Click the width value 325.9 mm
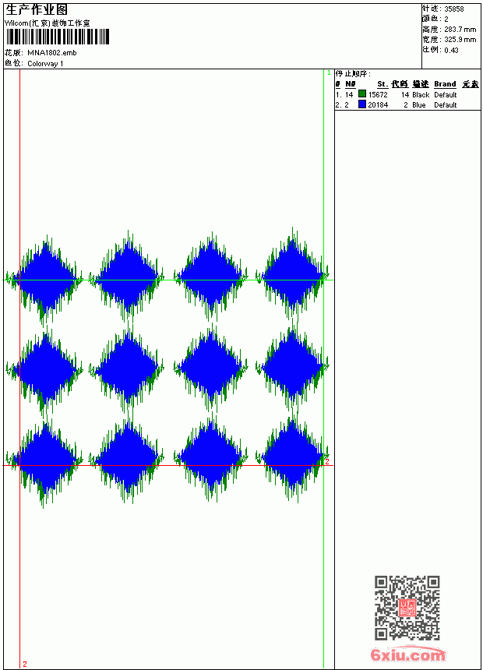The width and height of the screenshot is (483, 670). click(x=460, y=40)
